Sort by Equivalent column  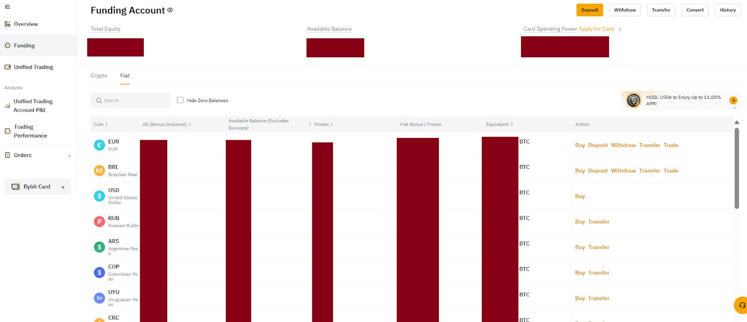coord(500,124)
